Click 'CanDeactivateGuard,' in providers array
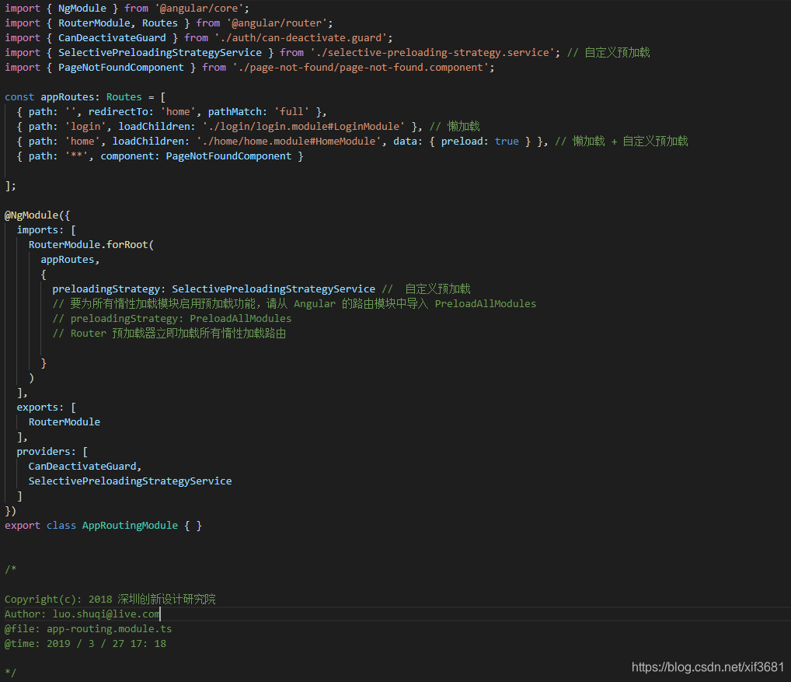Image resolution: width=791 pixels, height=682 pixels. pyautogui.click(x=85, y=467)
